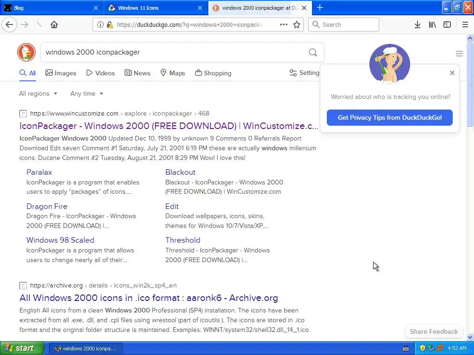
Task: Open the Edit sublink
Action: point(172,206)
